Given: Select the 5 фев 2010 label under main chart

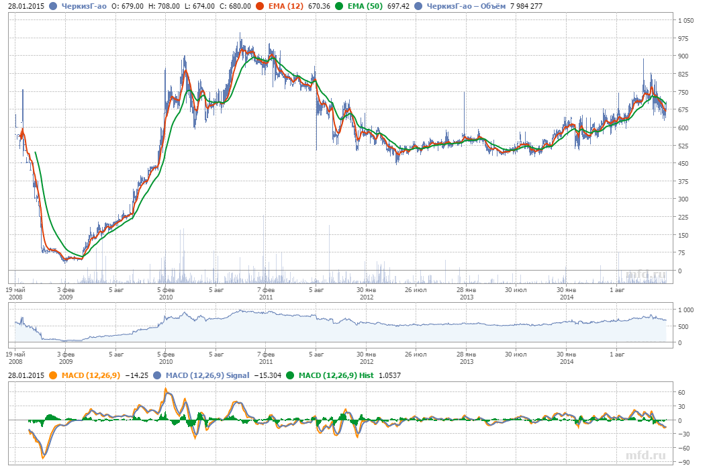Looking at the screenshot, I should [x=165, y=294].
